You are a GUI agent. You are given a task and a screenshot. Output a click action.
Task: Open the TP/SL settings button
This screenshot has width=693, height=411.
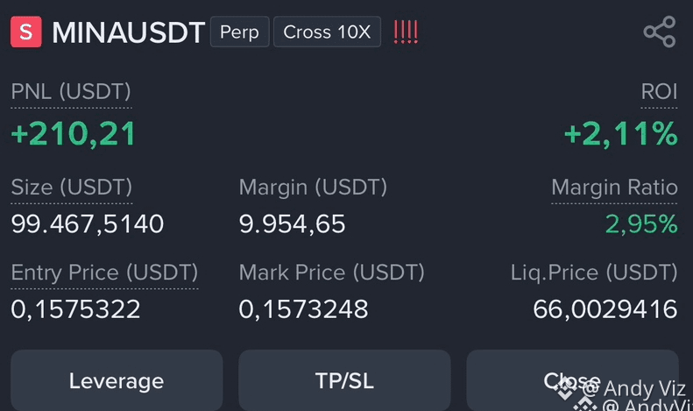(344, 380)
